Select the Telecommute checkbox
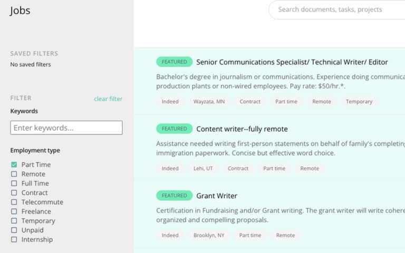This screenshot has height=253, width=405. pos(14,202)
